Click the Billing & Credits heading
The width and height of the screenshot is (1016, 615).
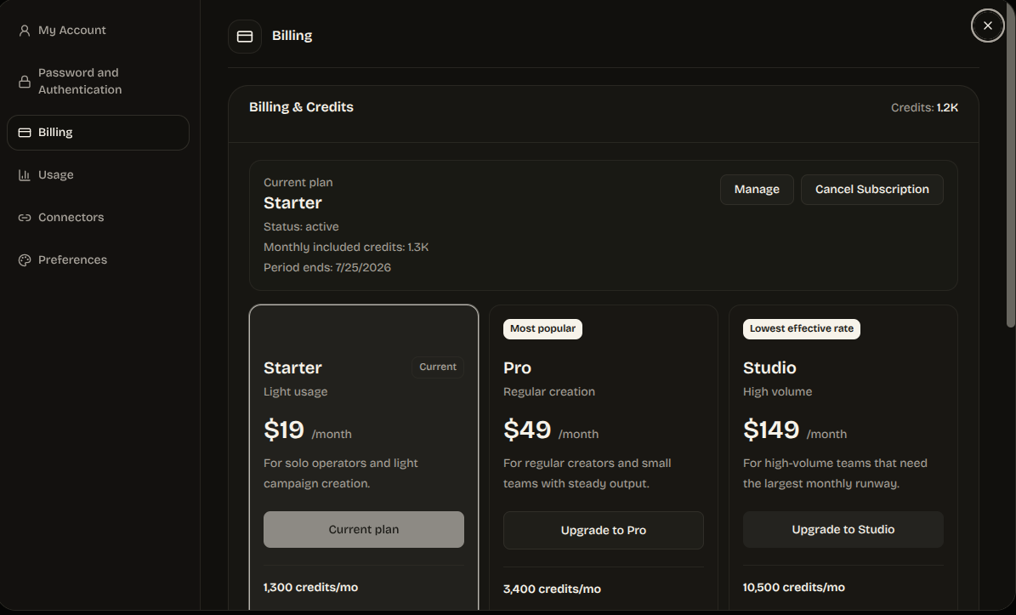point(301,107)
